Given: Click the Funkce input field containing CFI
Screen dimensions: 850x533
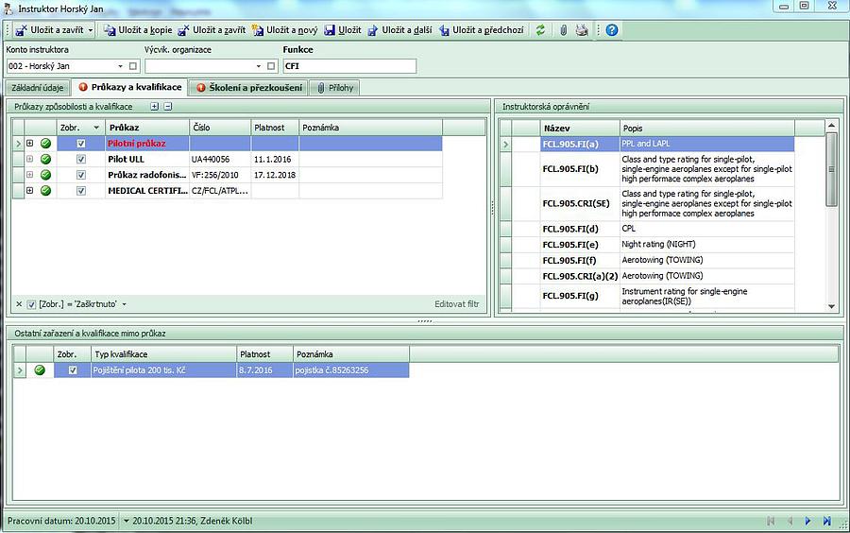Looking at the screenshot, I should coord(349,66).
